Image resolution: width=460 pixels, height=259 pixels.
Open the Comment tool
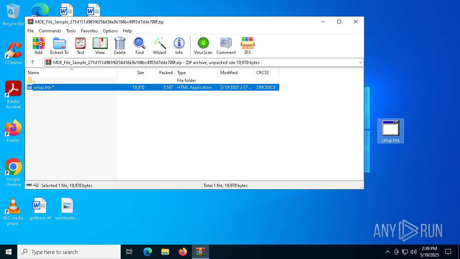226,46
